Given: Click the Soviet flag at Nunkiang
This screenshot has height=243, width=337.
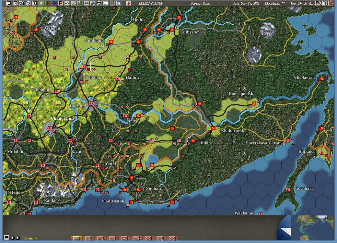Looking at the screenshot, I should tap(111, 42).
